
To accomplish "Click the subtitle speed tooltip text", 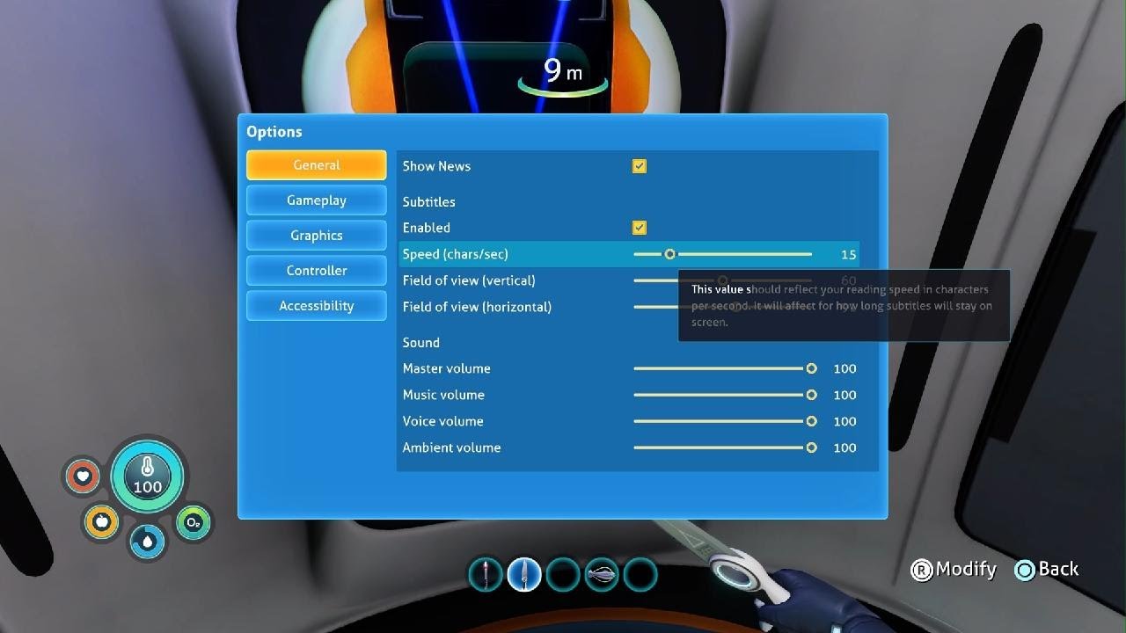I will (842, 306).
